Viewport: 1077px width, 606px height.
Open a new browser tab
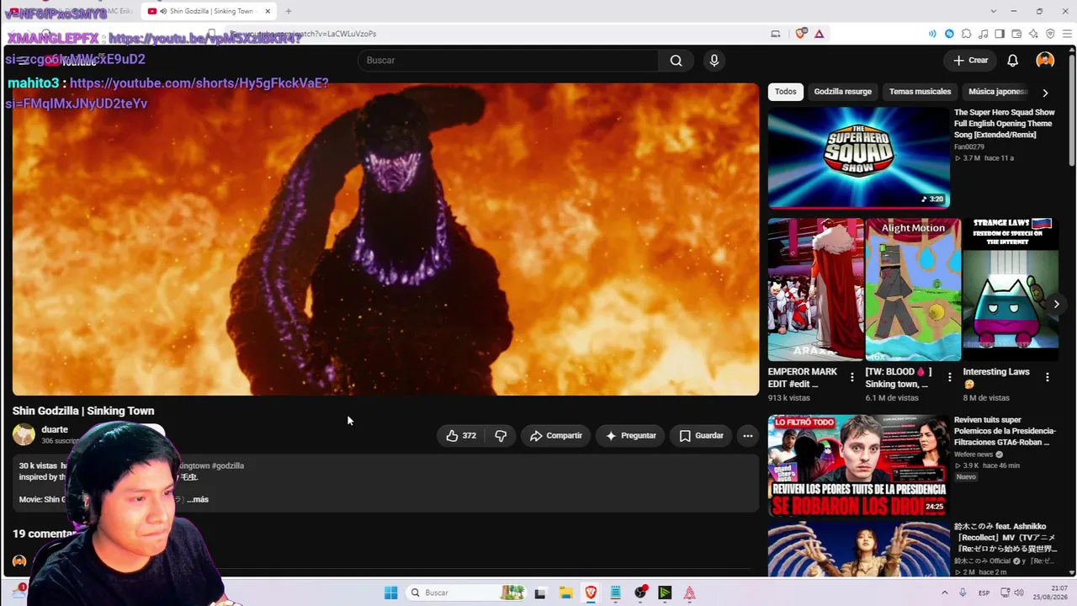(289, 11)
